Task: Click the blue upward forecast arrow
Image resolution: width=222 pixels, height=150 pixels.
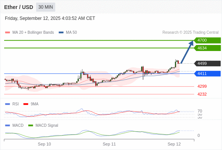Action: (x=187, y=52)
